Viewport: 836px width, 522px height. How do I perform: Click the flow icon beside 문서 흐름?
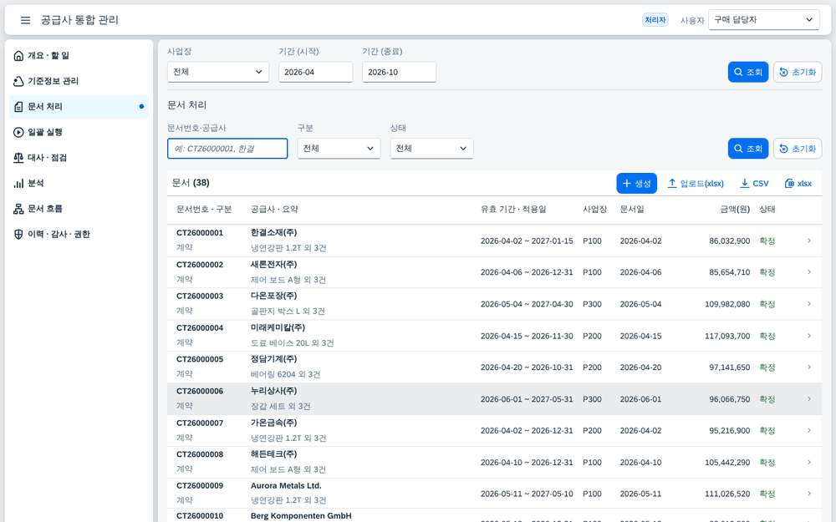18,209
